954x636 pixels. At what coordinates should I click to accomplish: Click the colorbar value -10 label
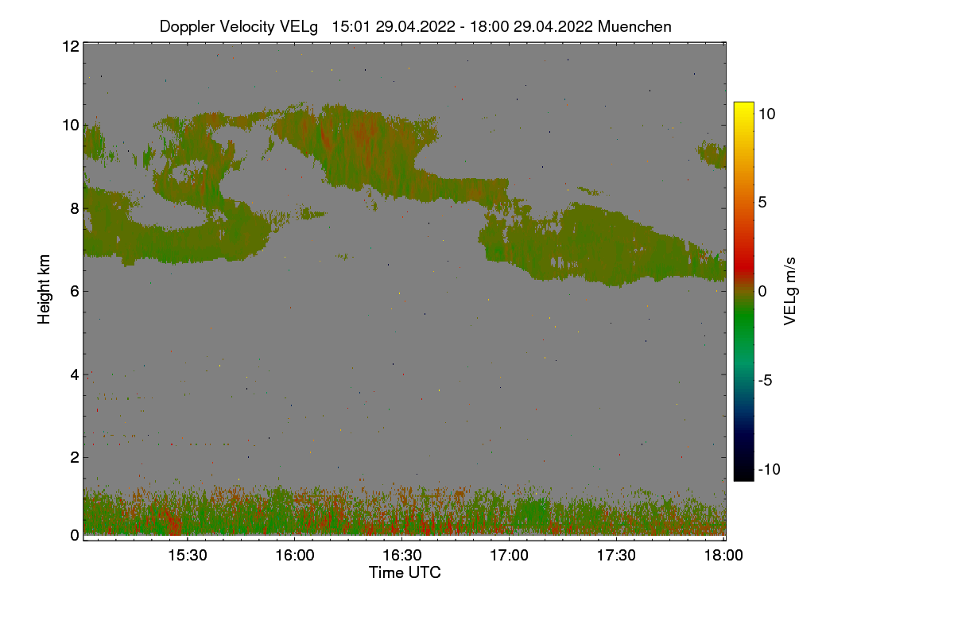(x=769, y=469)
